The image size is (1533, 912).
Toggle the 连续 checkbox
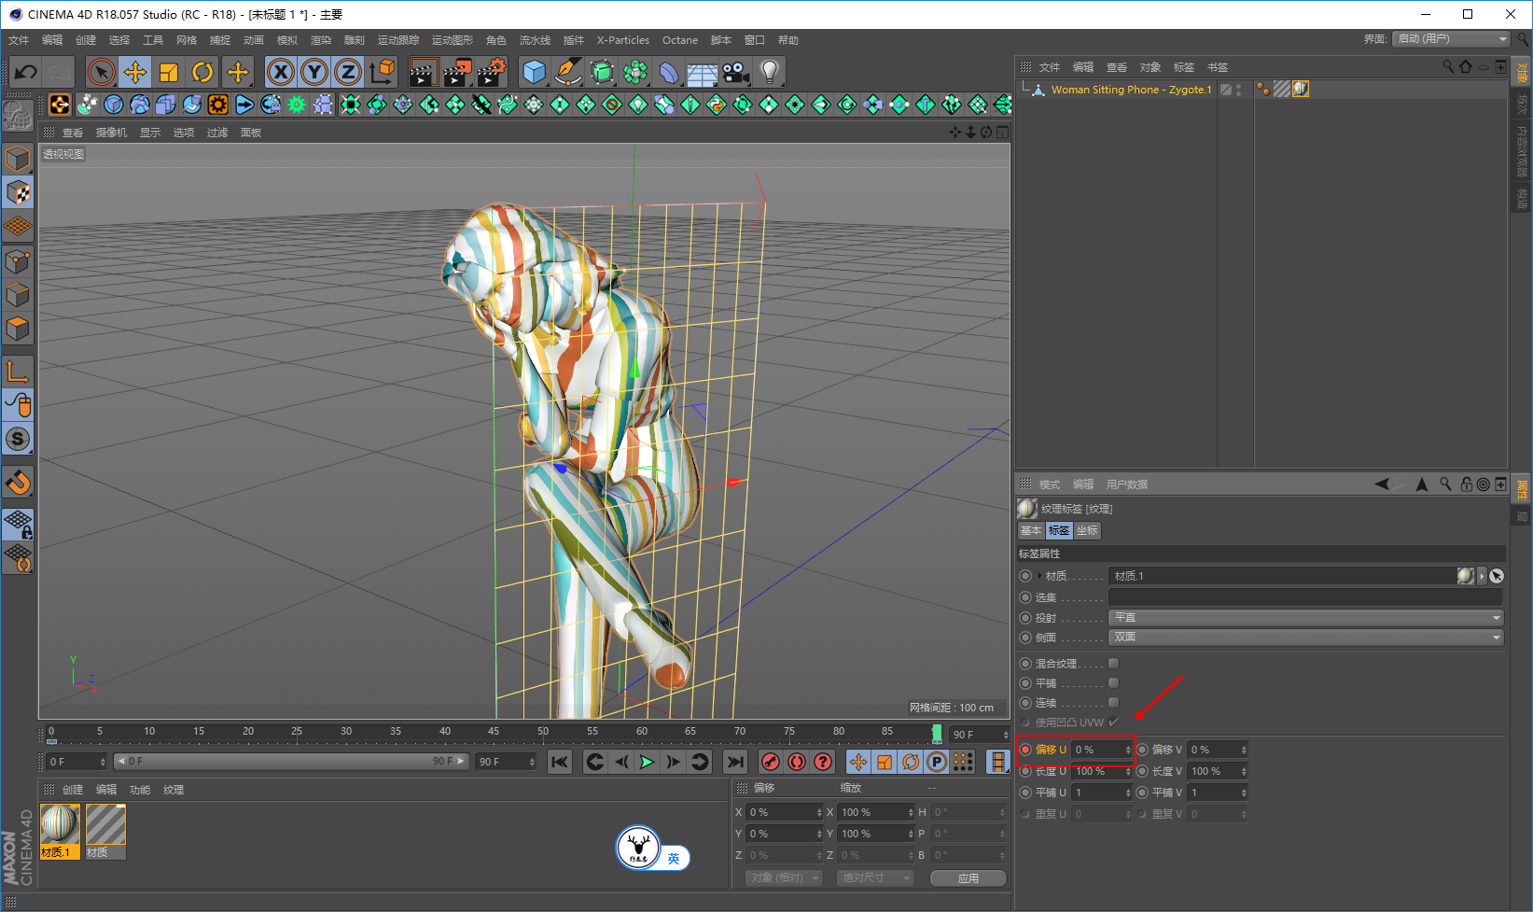click(x=1113, y=703)
